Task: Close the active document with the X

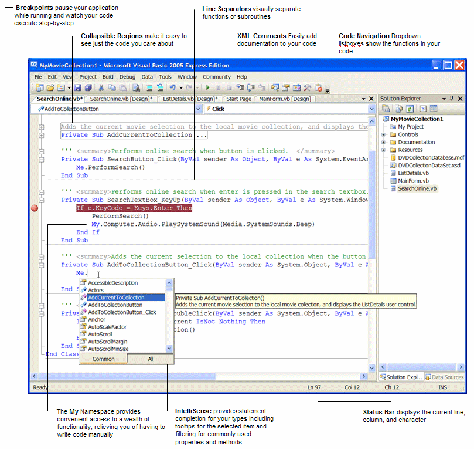Action: pyautogui.click(x=371, y=99)
